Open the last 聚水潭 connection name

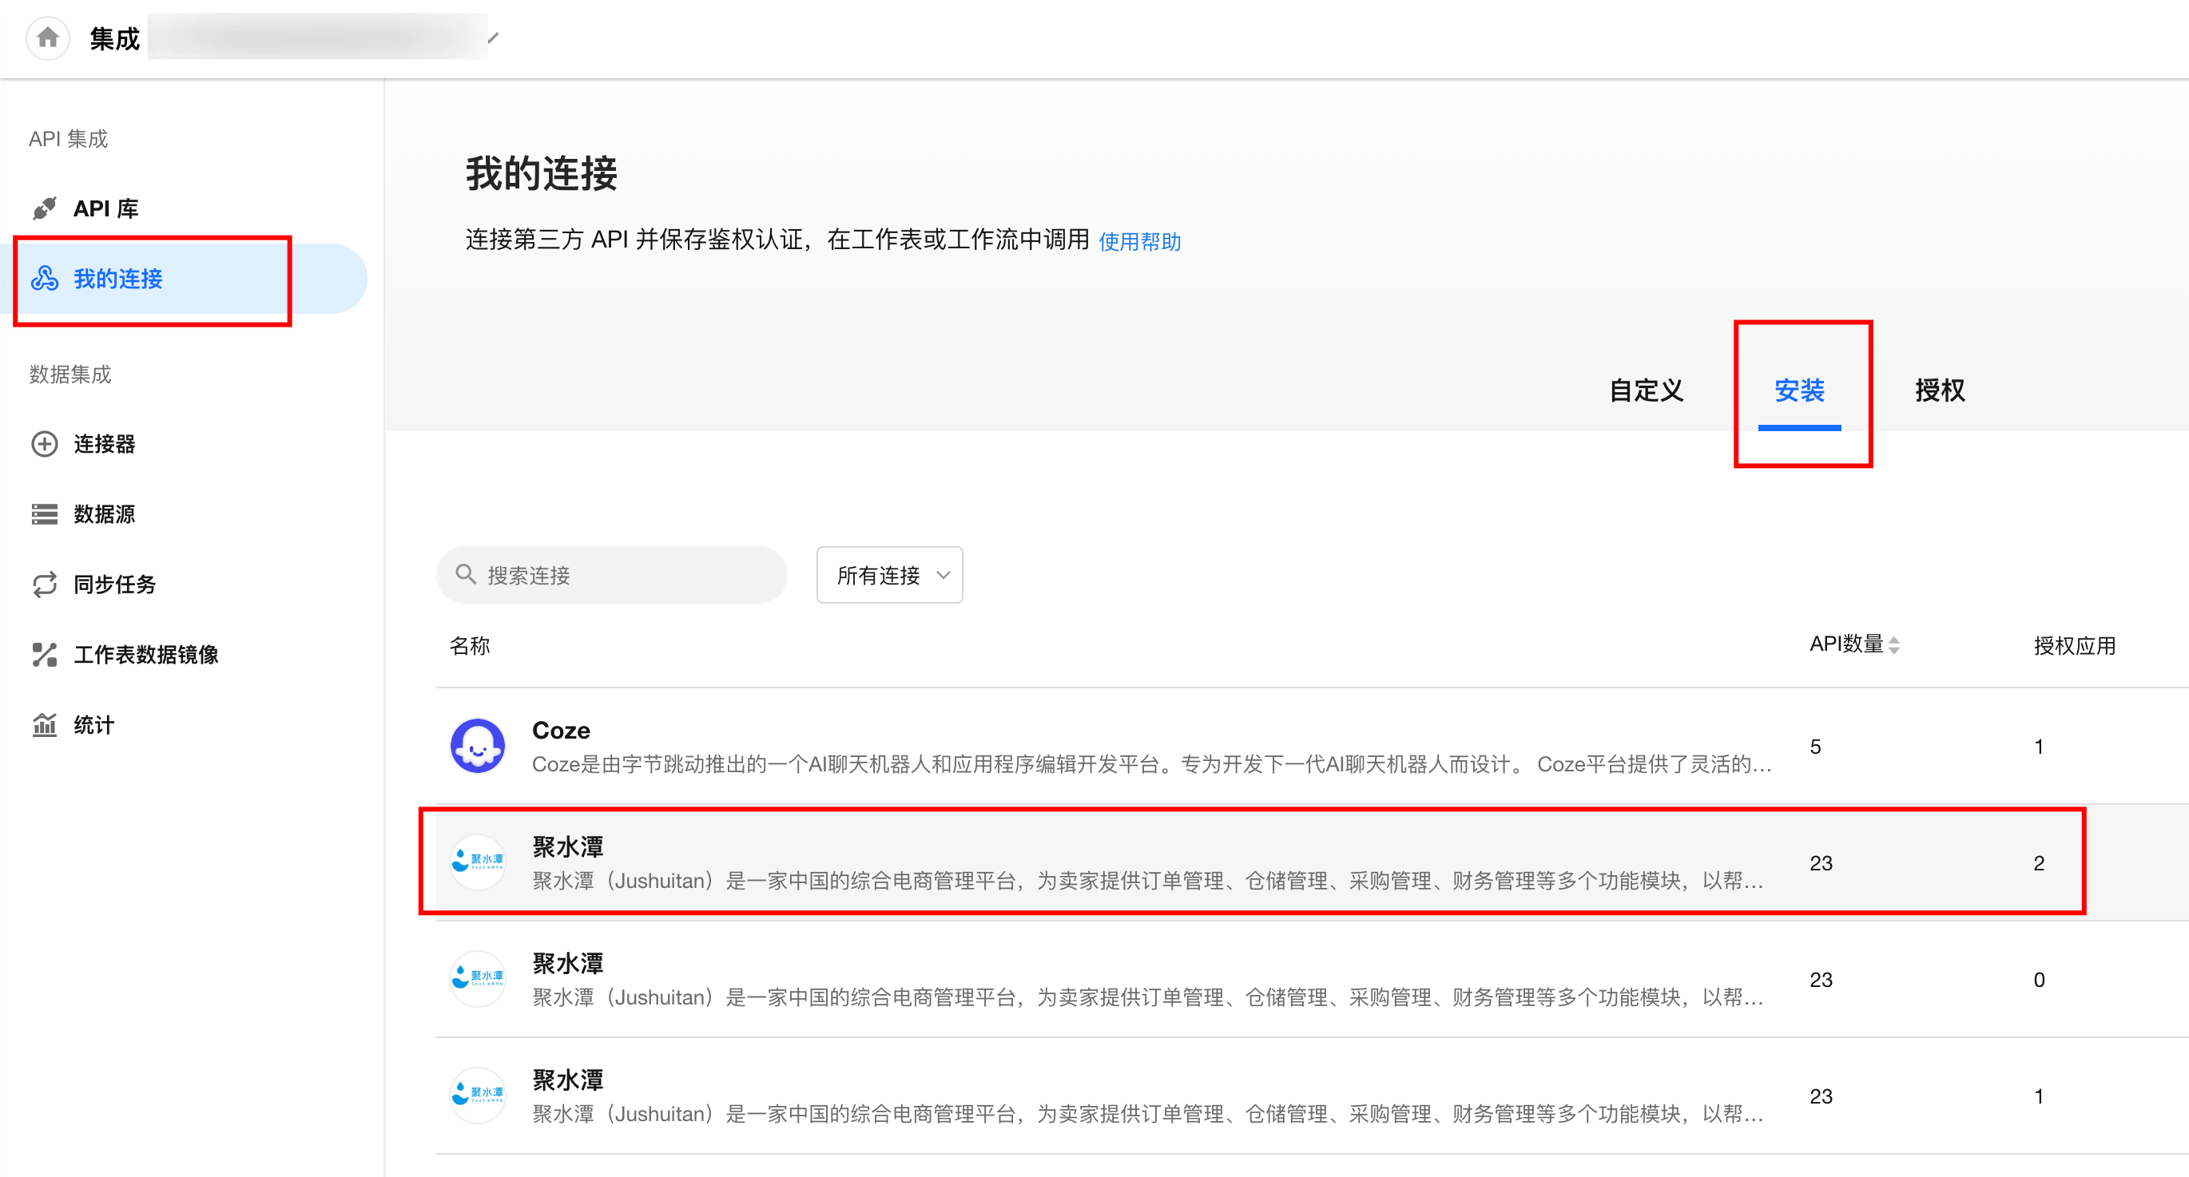(568, 1080)
